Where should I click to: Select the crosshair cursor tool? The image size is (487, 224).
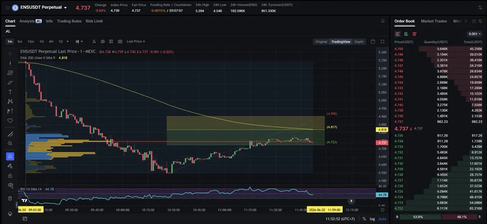[10, 53]
